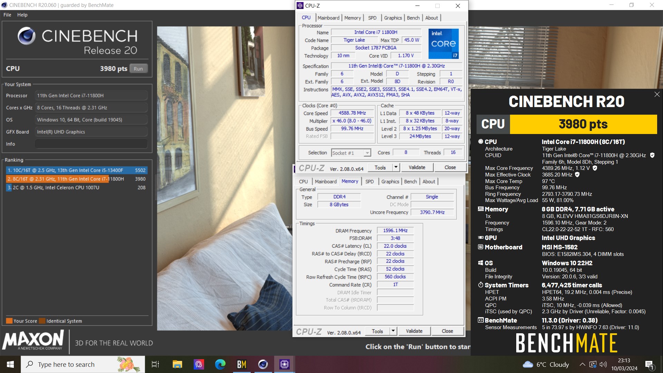Click Validate in CPU-Z Memory window
This screenshot has height=373, width=663.
pos(414,331)
